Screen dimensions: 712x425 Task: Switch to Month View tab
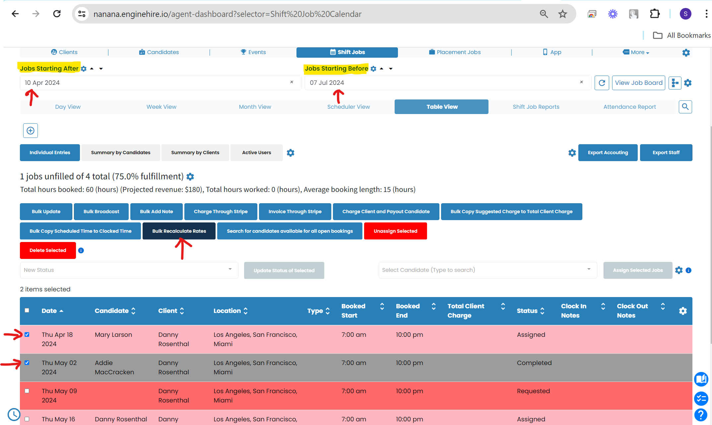255,107
